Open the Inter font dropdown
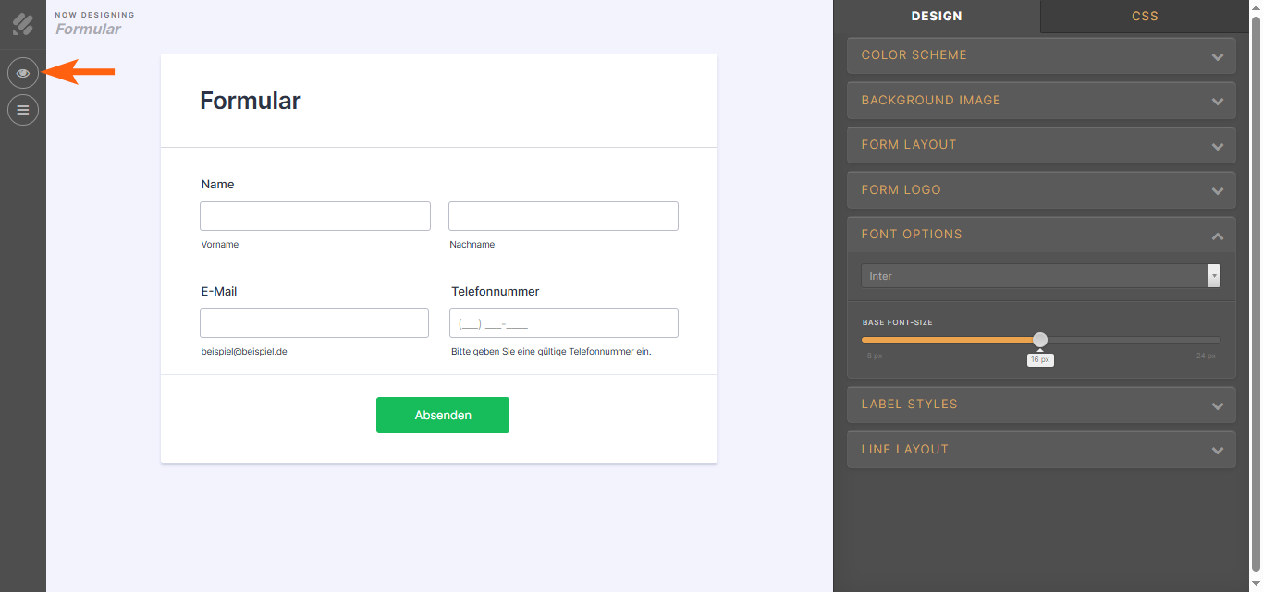This screenshot has width=1263, height=592. 1041,276
